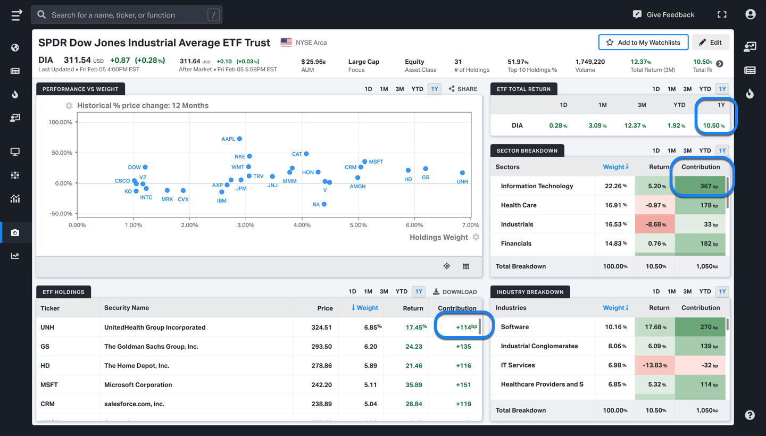
Task: Open settings gear beside Holdings Weight
Action: [x=476, y=237]
